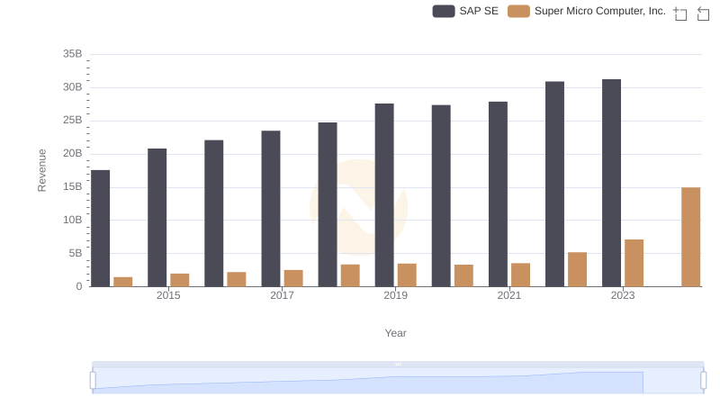This screenshot has width=720, height=415.
Task: Click the SAP SE bar for 2022
Action: 554,184
